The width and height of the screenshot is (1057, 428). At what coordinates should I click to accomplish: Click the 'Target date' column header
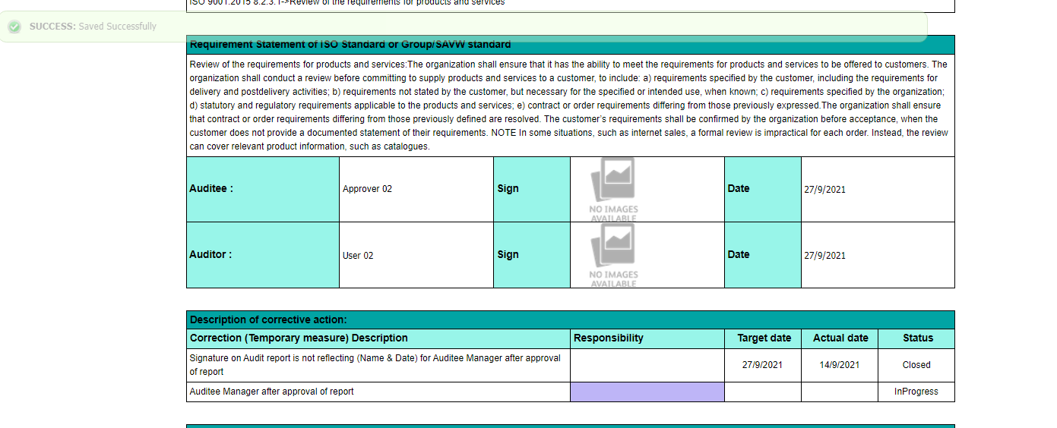click(764, 338)
